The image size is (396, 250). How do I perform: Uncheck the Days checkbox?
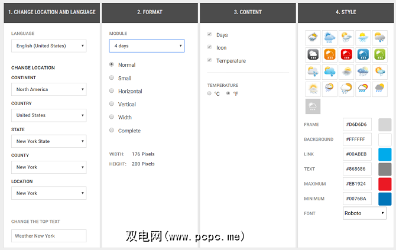click(209, 34)
